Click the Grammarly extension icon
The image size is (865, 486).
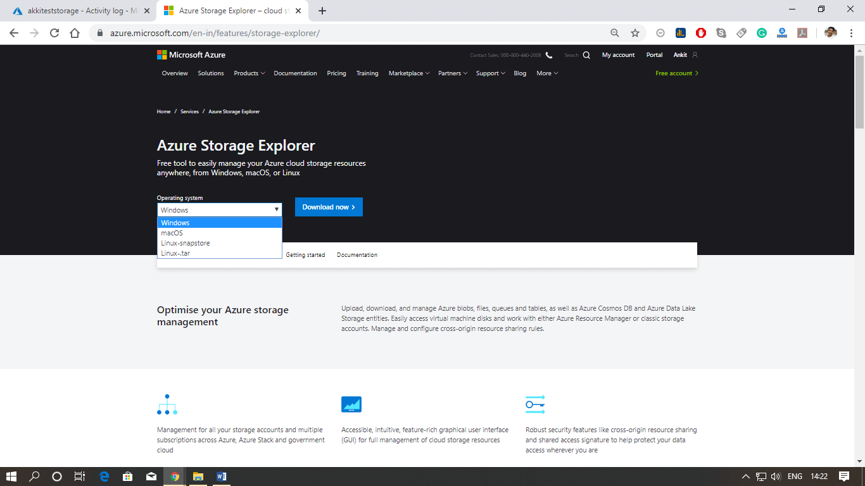coord(762,33)
